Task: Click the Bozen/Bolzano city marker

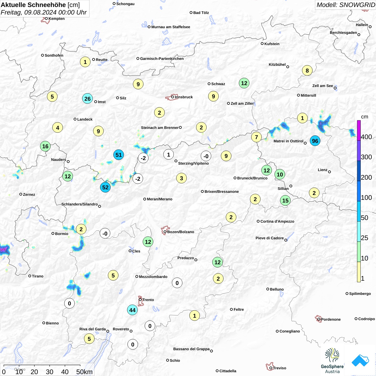Action: point(165,232)
